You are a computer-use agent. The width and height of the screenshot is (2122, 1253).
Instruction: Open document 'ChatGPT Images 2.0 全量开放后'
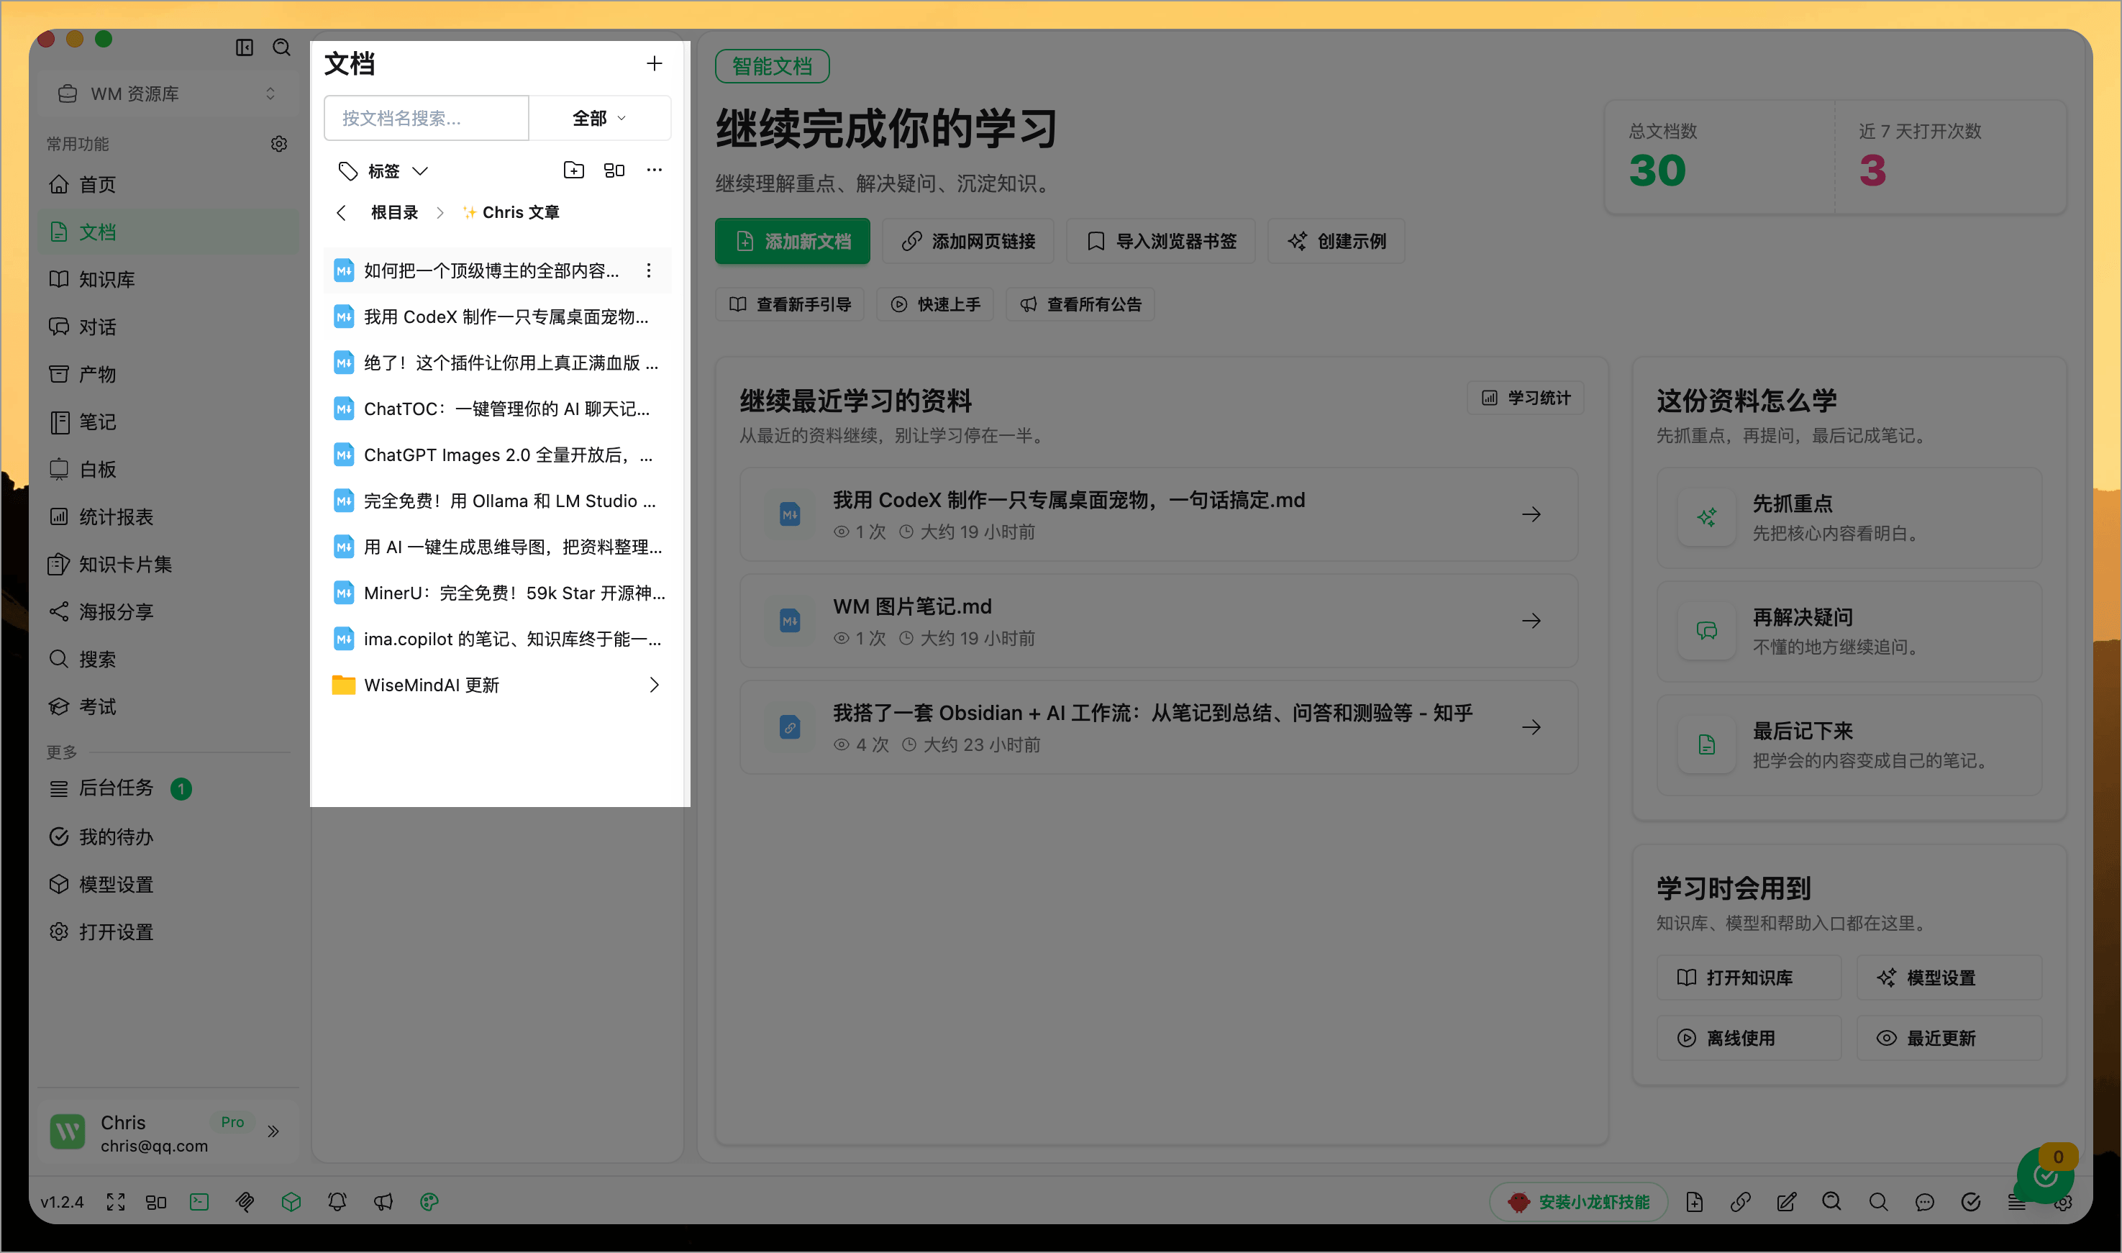(x=497, y=455)
